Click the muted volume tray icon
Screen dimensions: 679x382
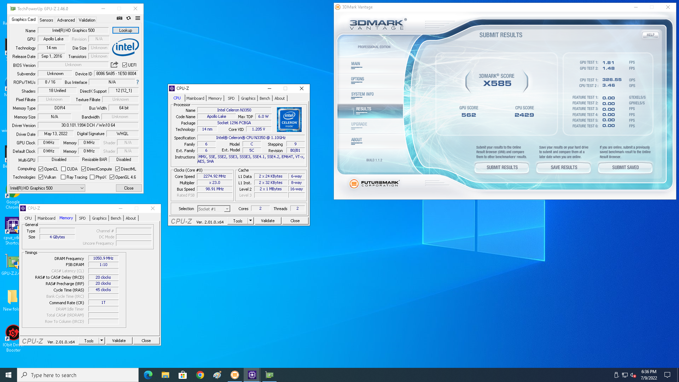633,375
